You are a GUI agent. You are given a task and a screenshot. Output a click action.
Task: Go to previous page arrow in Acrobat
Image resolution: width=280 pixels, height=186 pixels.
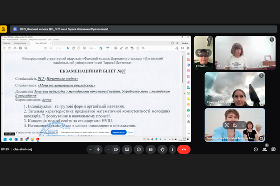click(x=45, y=48)
